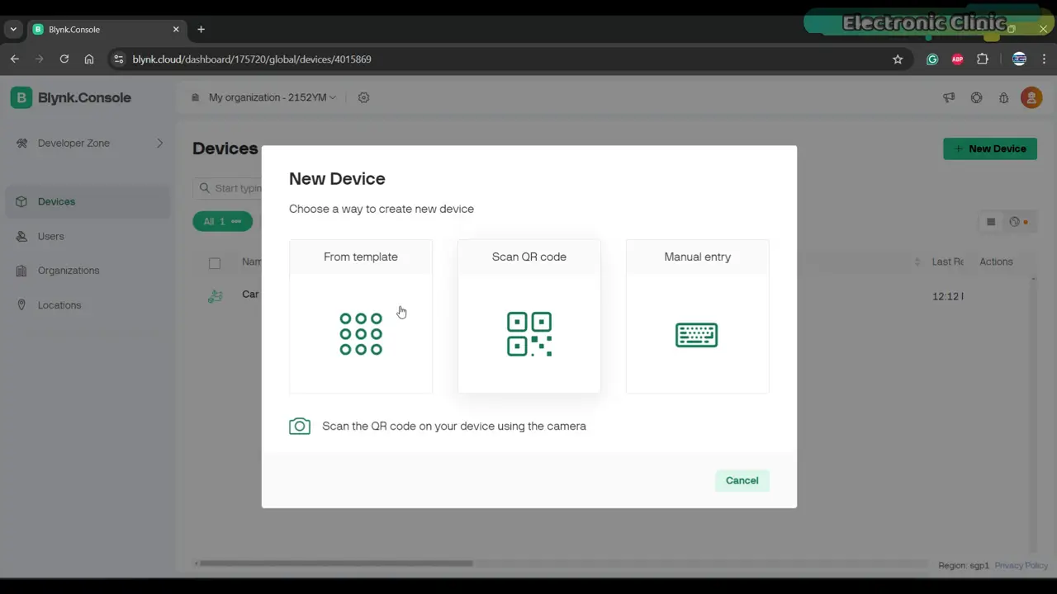Click the Actions column header

point(996,262)
